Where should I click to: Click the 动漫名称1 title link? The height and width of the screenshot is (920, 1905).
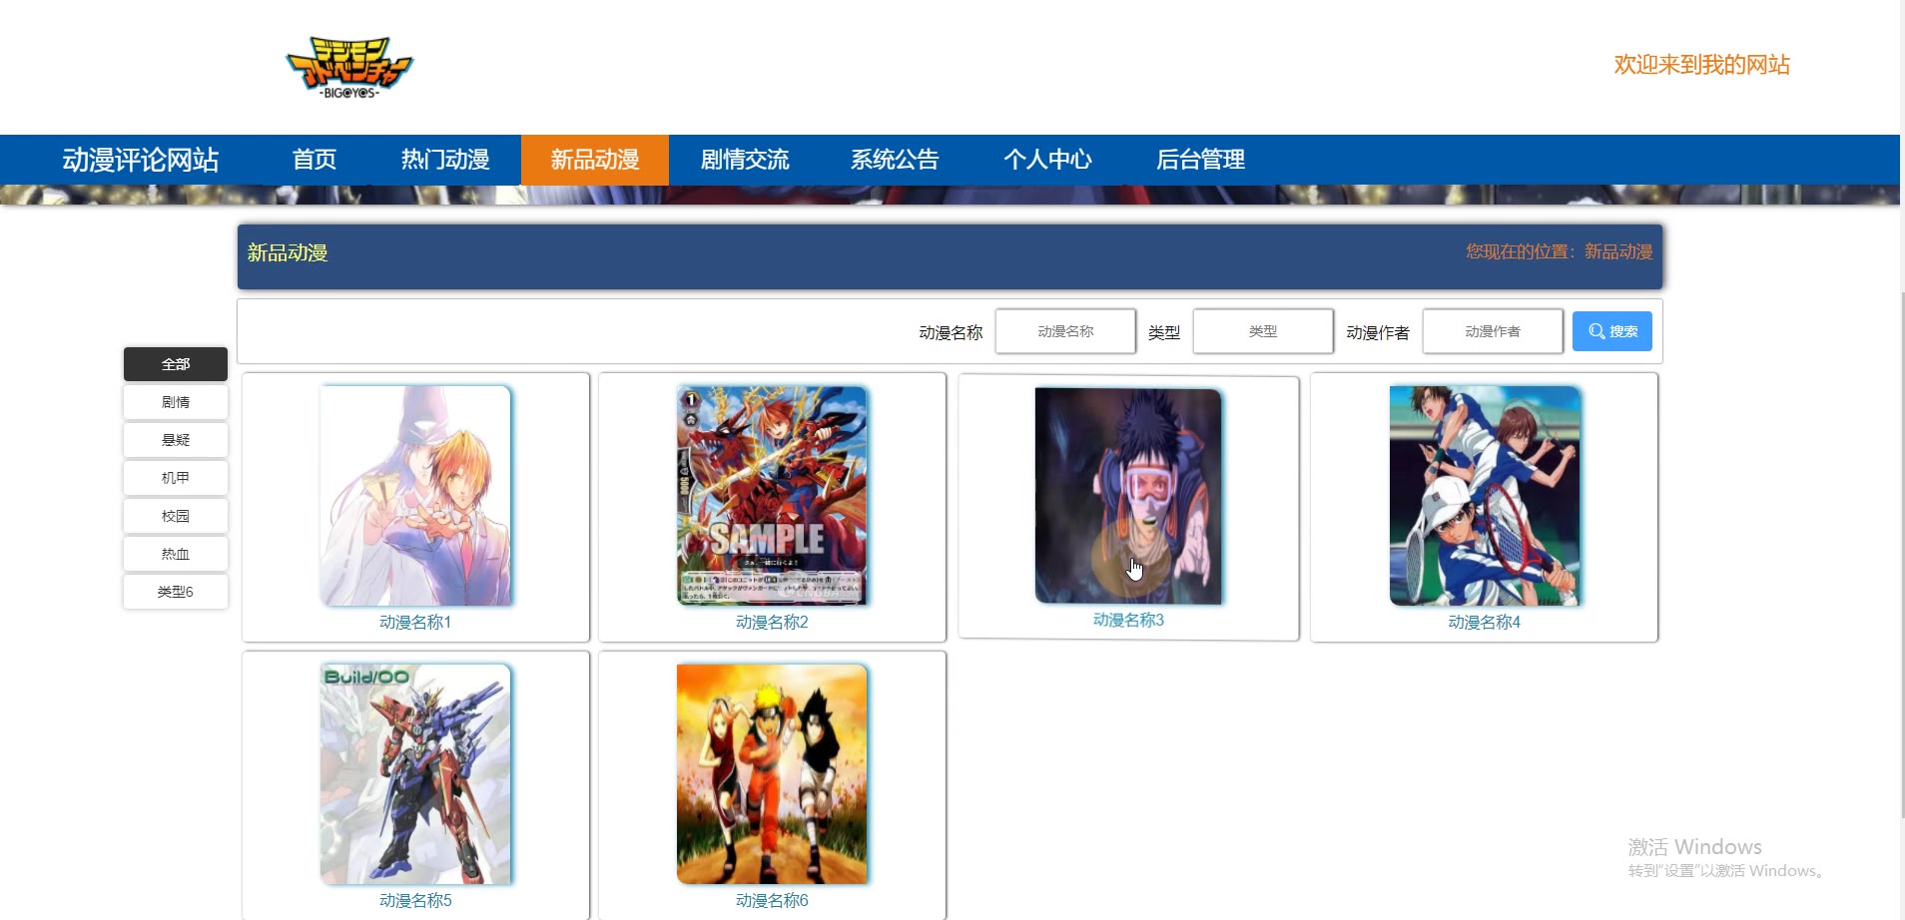tap(415, 623)
